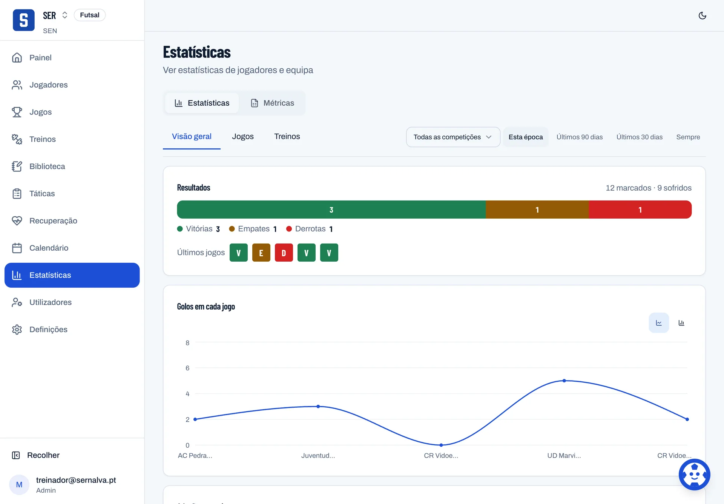Select the Últimos 30 dias filter
The image size is (724, 504).
pos(640,137)
